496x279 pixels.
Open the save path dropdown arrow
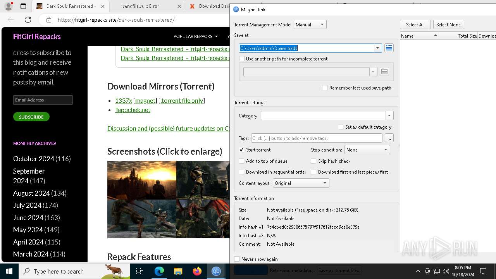pyautogui.click(x=377, y=48)
